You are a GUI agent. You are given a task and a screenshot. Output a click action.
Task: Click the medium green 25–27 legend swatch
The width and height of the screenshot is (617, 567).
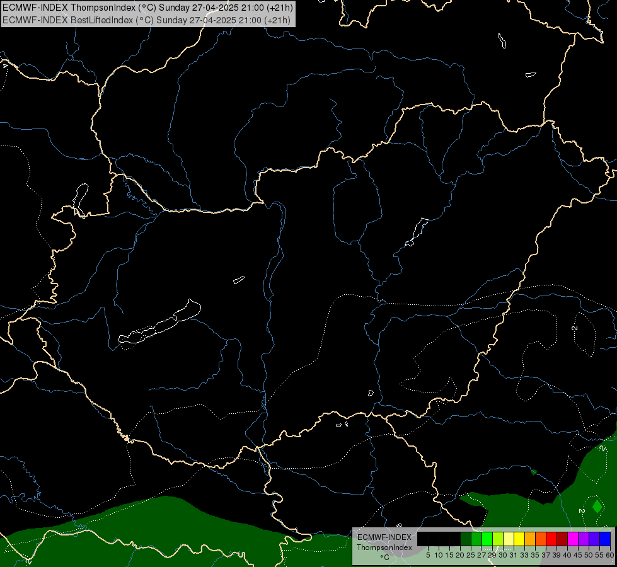point(476,539)
